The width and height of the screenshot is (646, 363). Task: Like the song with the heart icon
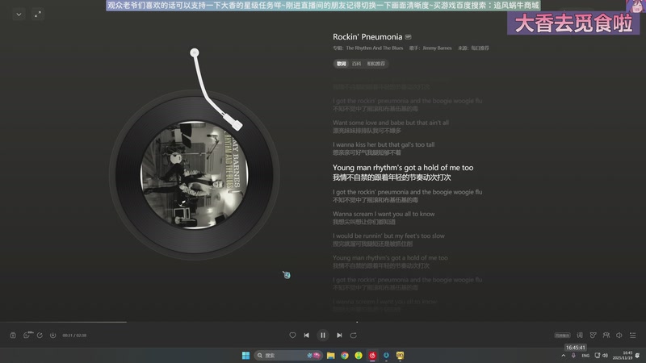click(292, 336)
